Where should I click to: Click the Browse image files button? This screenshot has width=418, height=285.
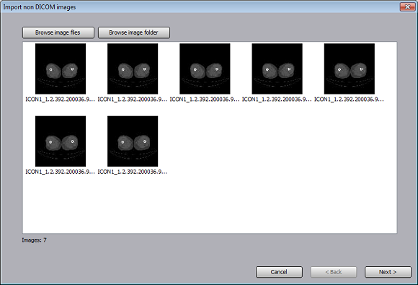coord(58,32)
